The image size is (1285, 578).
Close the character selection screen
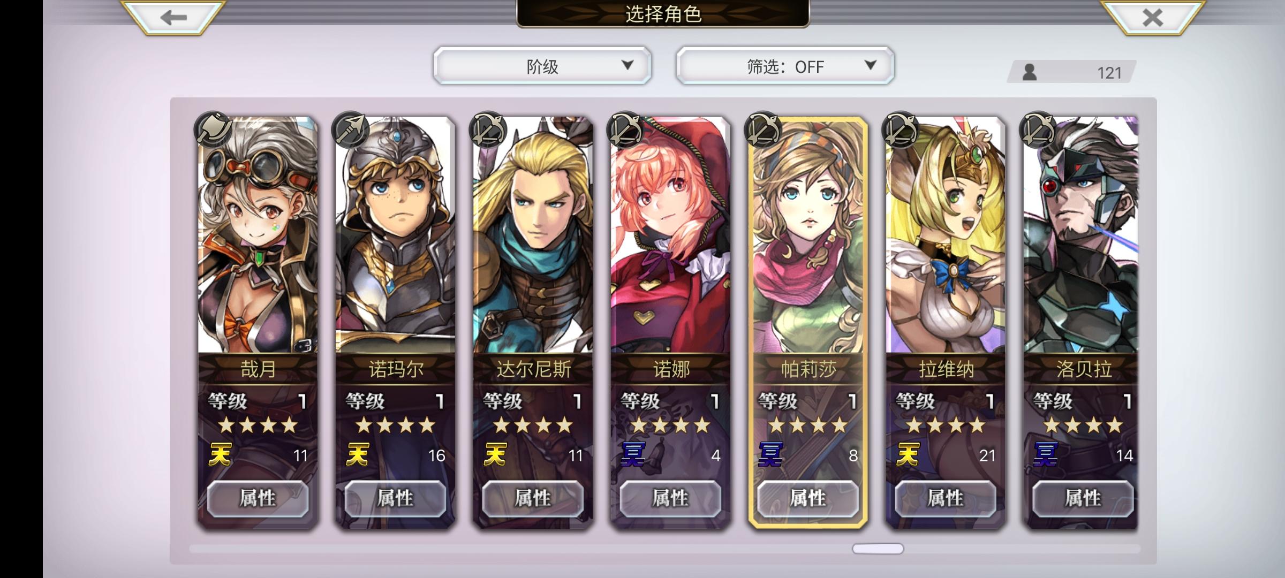tap(1153, 17)
